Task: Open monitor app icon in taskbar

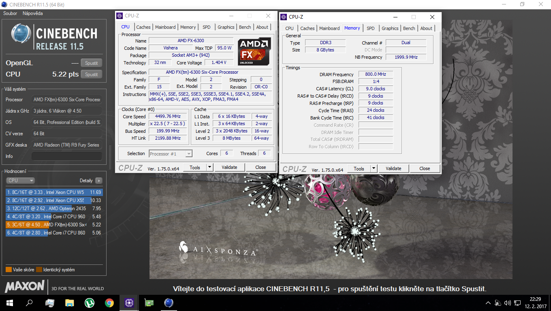Action: point(50,302)
